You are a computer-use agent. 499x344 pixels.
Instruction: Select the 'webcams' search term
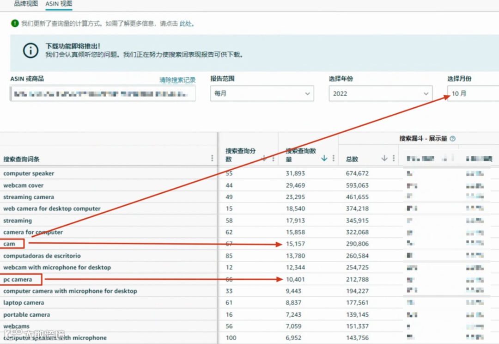pyautogui.click(x=16, y=326)
